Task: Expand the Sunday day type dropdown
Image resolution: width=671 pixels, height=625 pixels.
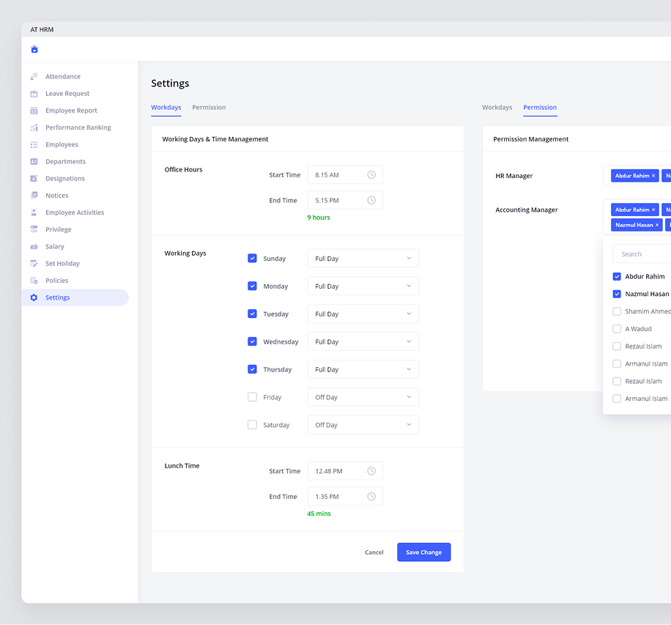Action: click(x=363, y=259)
